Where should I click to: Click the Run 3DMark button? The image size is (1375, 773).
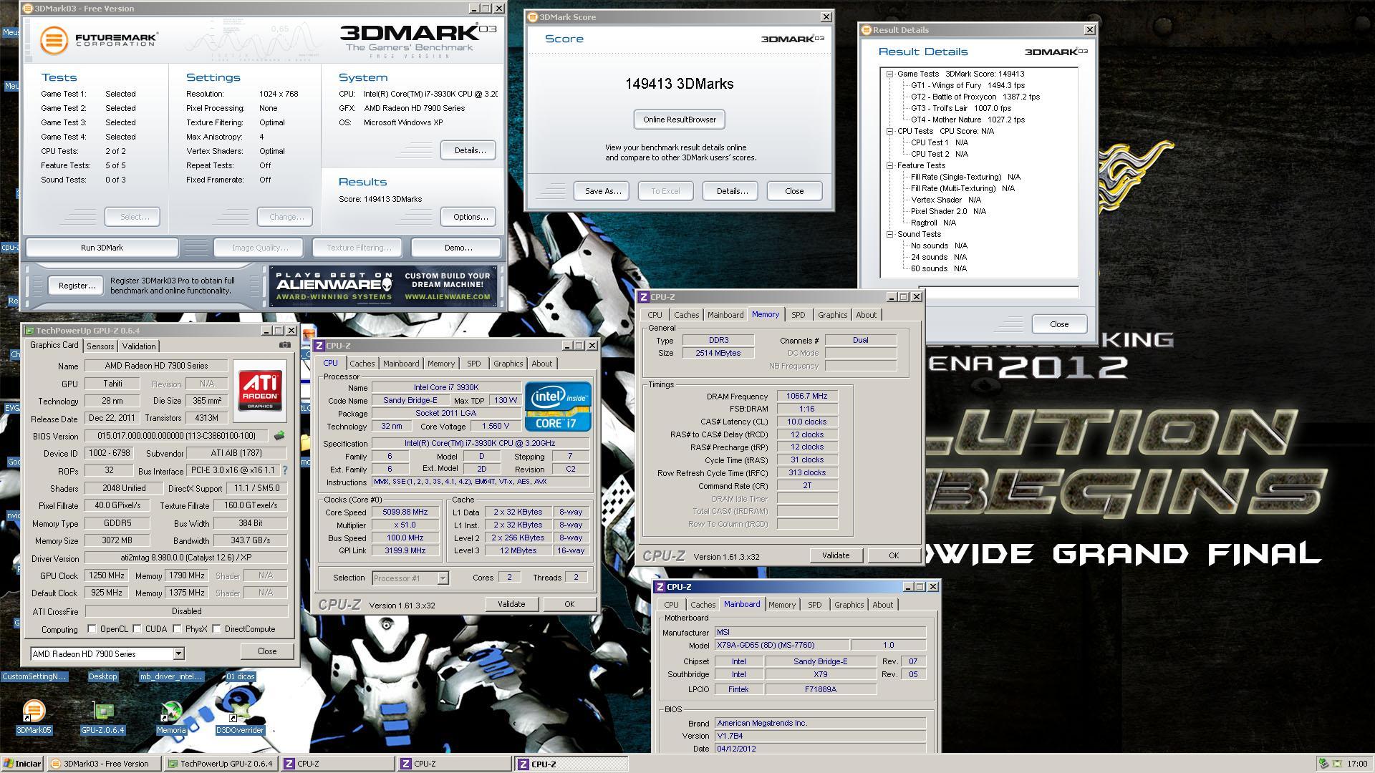point(102,248)
